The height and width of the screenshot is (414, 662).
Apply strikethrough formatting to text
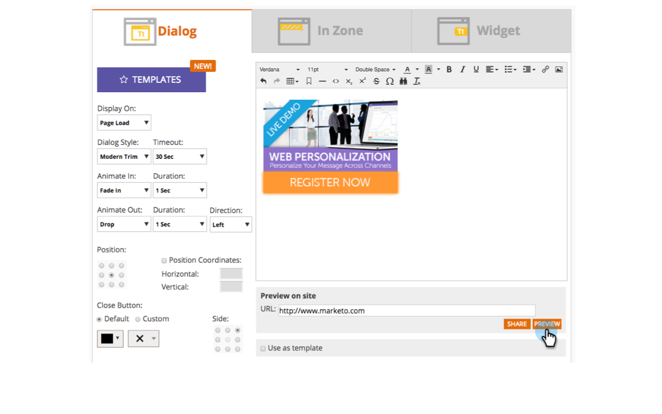(x=376, y=81)
